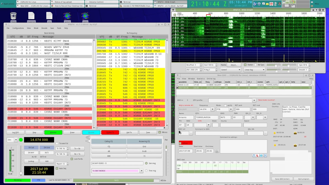Open the Trash desktop icon
329x185 pixels.
[13, 16]
